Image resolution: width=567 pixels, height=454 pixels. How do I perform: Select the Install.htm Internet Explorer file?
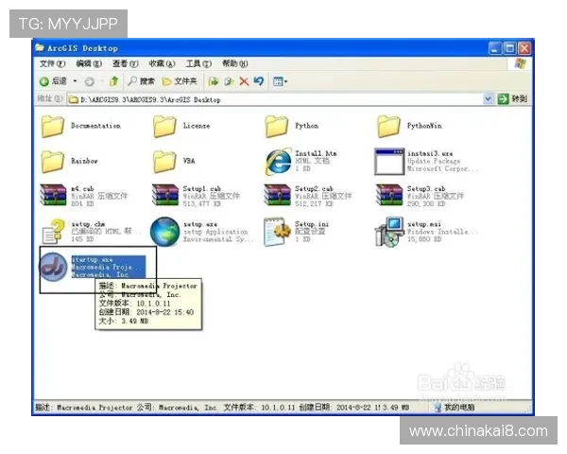279,162
